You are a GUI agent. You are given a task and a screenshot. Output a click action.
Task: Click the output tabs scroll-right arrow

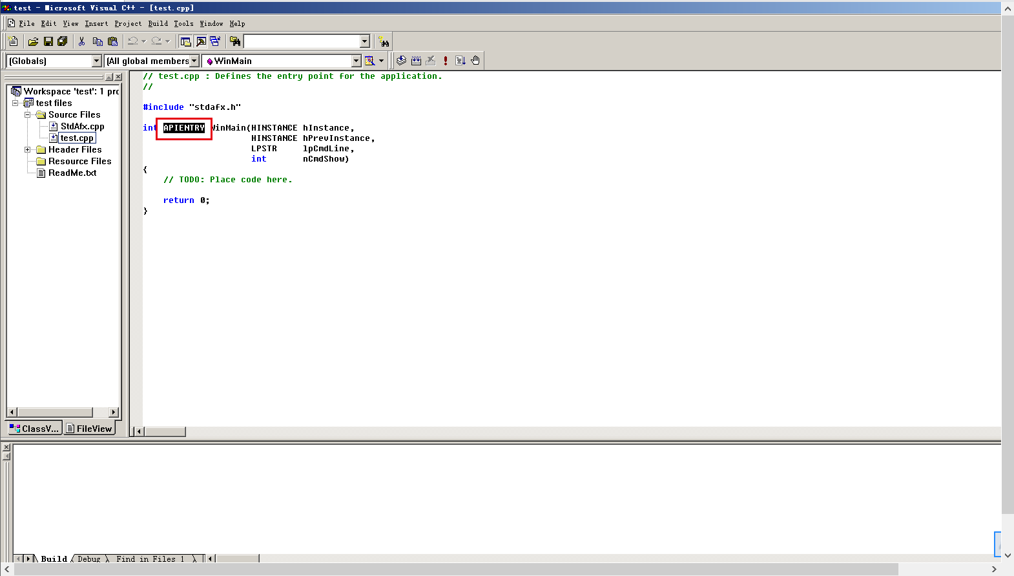28,559
